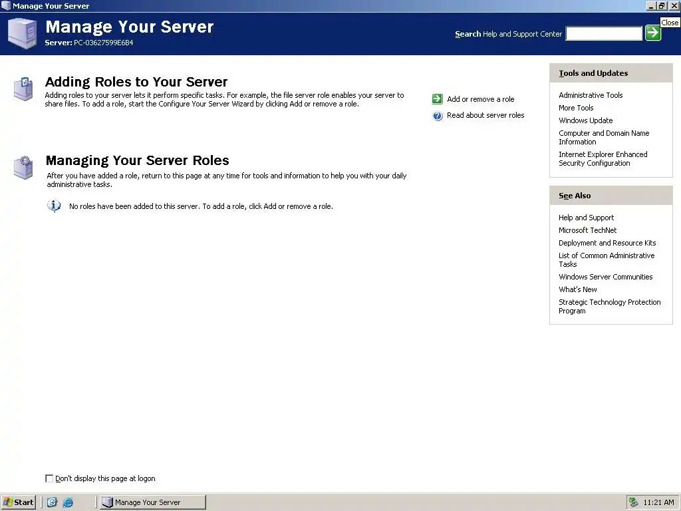Click the Adding Roles to Your Server heading

pos(136,82)
